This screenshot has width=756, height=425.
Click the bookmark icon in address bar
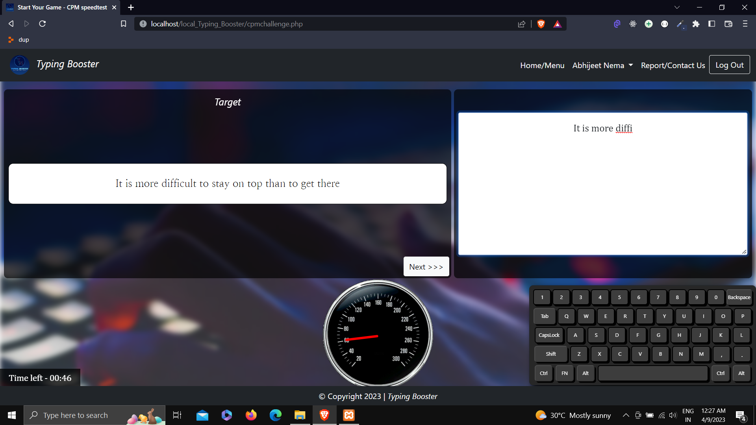pos(124,23)
